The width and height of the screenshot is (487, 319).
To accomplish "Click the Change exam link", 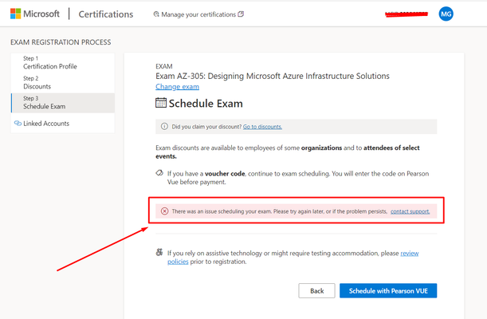I will click(x=177, y=87).
